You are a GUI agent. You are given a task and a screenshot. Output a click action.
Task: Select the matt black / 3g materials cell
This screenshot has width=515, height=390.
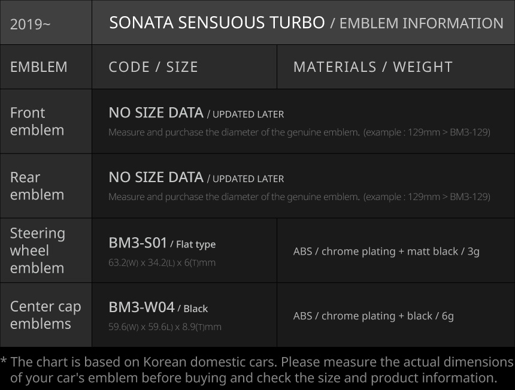[x=386, y=251]
